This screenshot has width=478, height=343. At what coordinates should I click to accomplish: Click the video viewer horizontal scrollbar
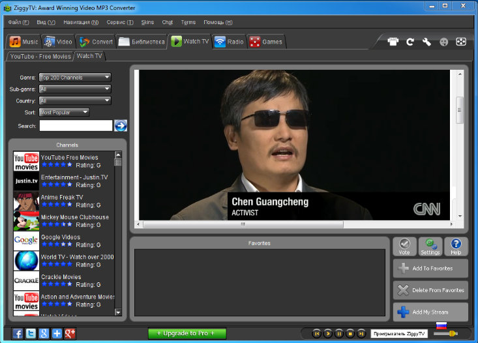[243, 224]
